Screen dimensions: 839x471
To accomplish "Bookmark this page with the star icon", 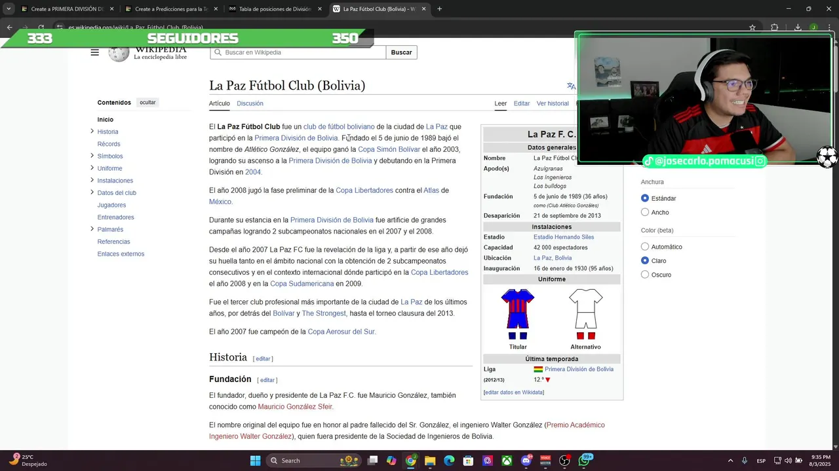I will [x=752, y=27].
